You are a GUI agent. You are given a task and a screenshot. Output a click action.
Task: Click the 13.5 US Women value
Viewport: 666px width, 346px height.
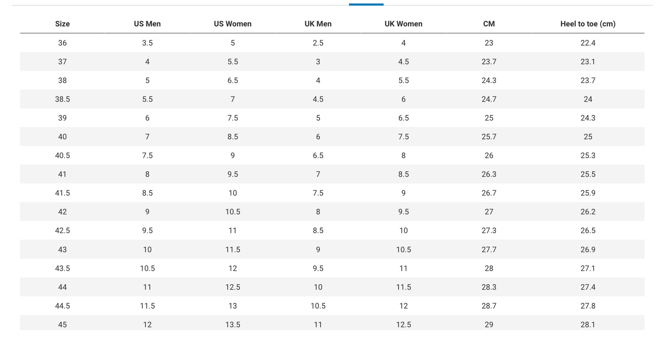pyautogui.click(x=232, y=324)
